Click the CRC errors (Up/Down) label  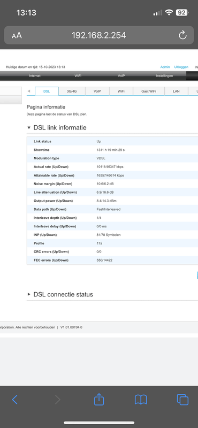(51, 251)
